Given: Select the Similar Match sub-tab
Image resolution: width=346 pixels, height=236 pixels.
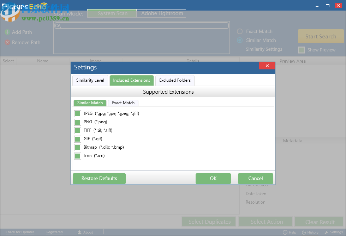Looking at the screenshot, I should 90,103.
